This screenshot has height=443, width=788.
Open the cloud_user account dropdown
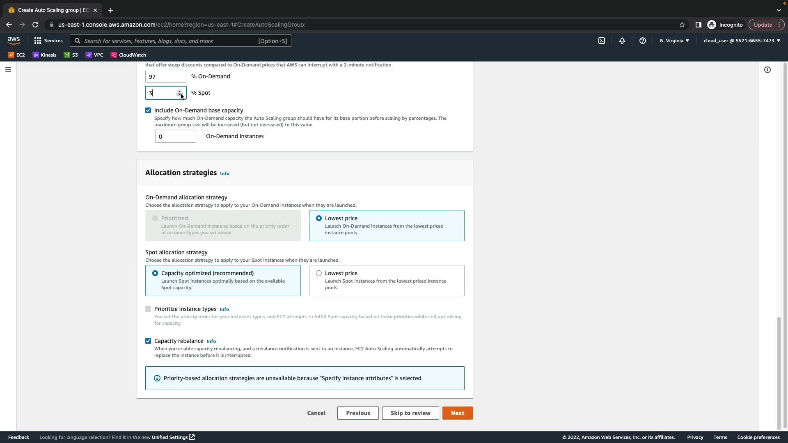(x=742, y=41)
